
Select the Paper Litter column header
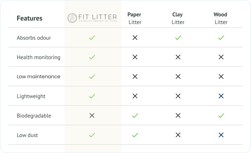click(135, 18)
